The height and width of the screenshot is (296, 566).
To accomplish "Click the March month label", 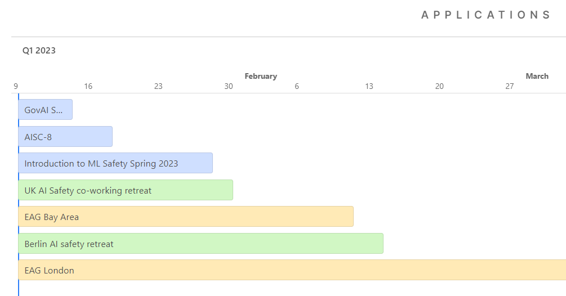I will 537,76.
